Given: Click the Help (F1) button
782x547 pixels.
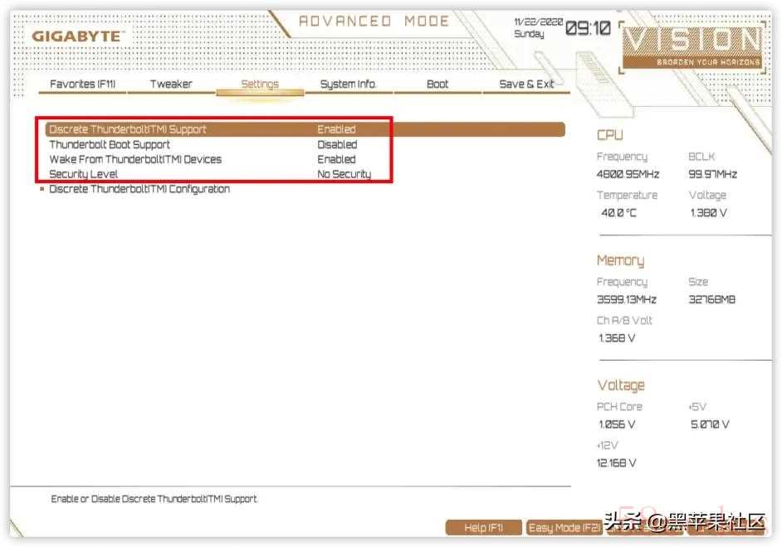Looking at the screenshot, I should pos(484,527).
